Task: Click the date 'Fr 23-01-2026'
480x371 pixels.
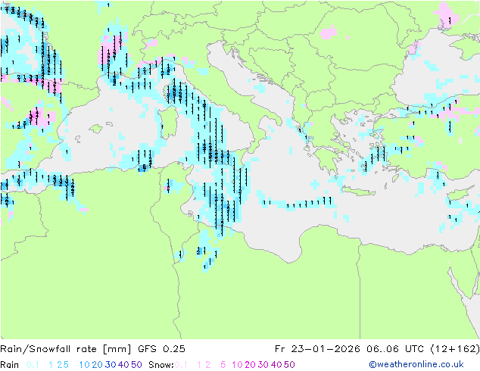Action: [317, 349]
